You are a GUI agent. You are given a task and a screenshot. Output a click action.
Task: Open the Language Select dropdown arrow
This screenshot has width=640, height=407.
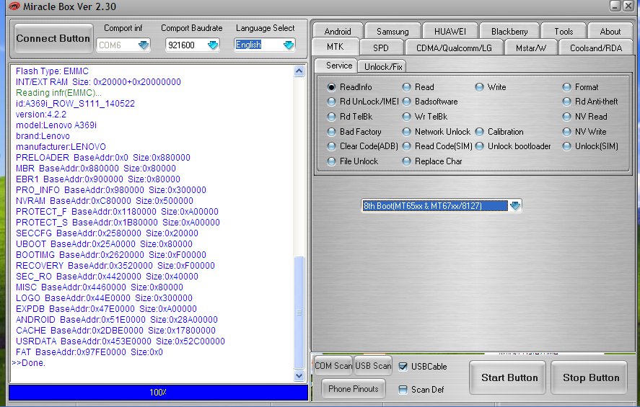(289, 45)
